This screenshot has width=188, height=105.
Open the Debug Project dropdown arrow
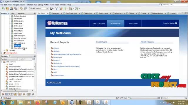[73, 8]
